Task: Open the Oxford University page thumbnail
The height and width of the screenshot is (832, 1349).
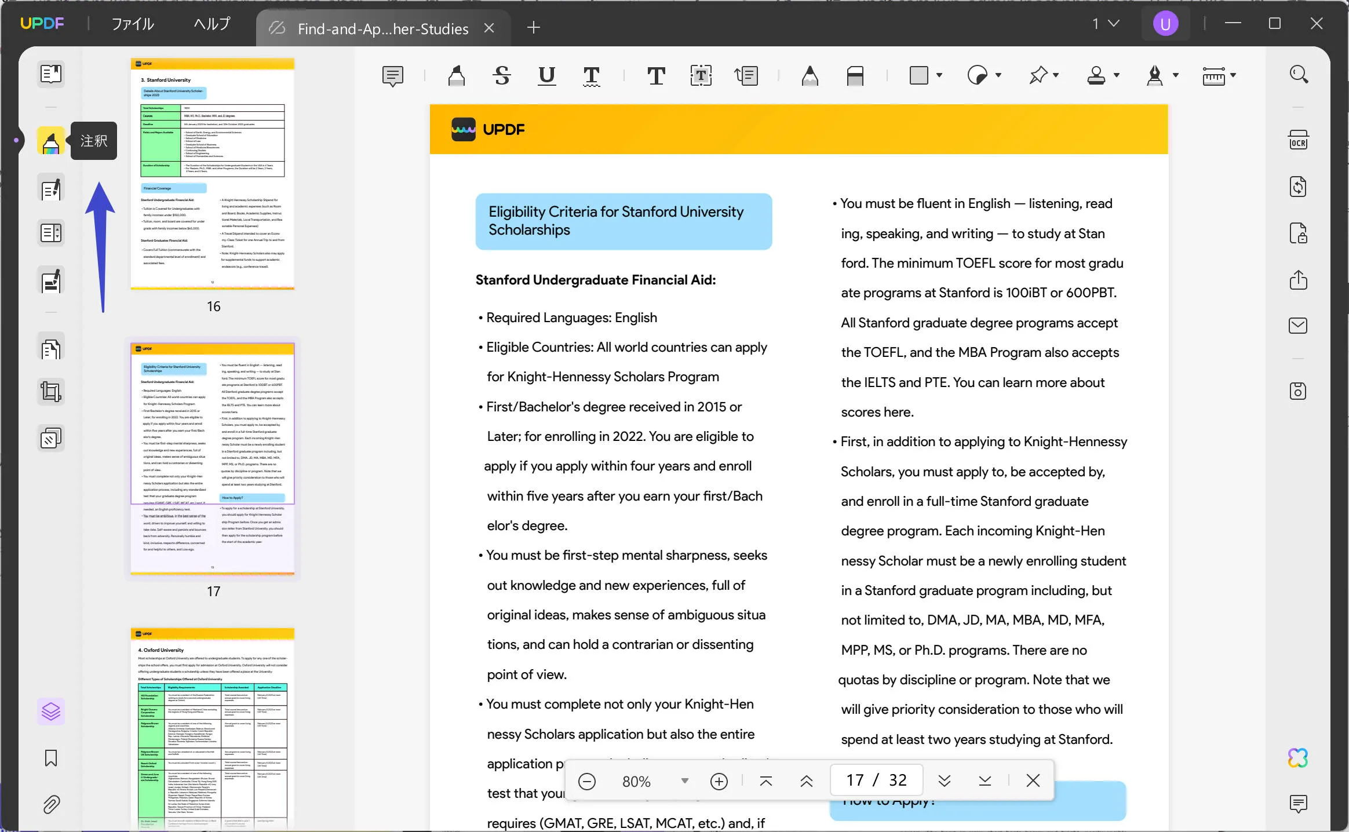Action: coord(213,729)
